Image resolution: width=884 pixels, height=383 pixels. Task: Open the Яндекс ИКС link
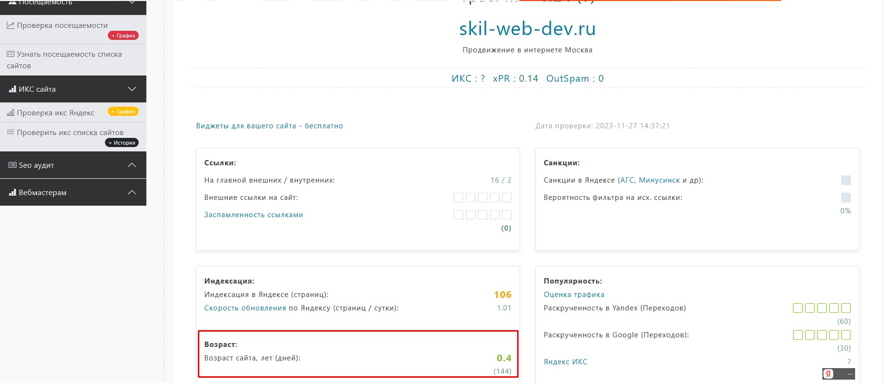coord(566,362)
